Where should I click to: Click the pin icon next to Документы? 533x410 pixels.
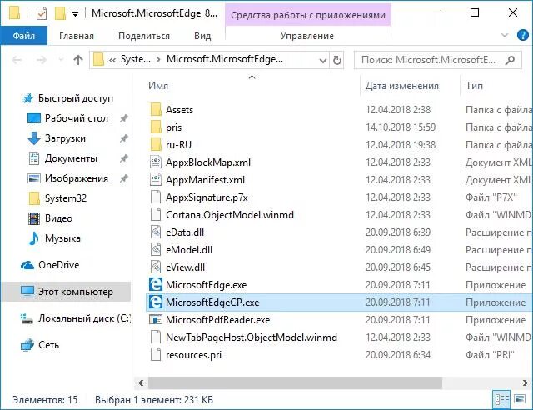(124, 158)
